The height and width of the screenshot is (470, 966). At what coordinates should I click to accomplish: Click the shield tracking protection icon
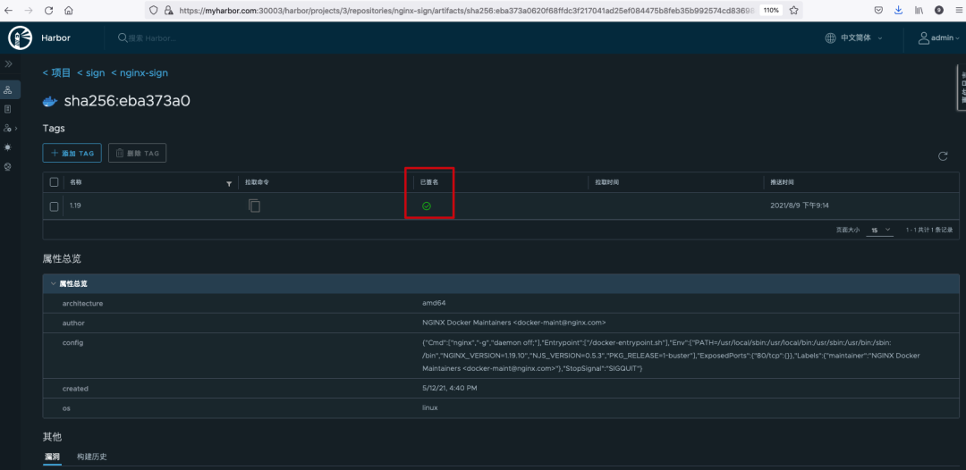pyautogui.click(x=154, y=11)
